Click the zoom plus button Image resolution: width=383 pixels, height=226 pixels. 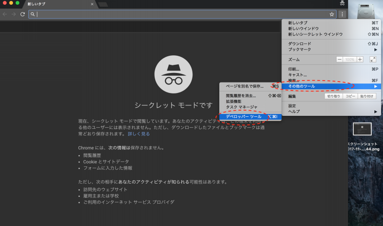click(x=360, y=59)
